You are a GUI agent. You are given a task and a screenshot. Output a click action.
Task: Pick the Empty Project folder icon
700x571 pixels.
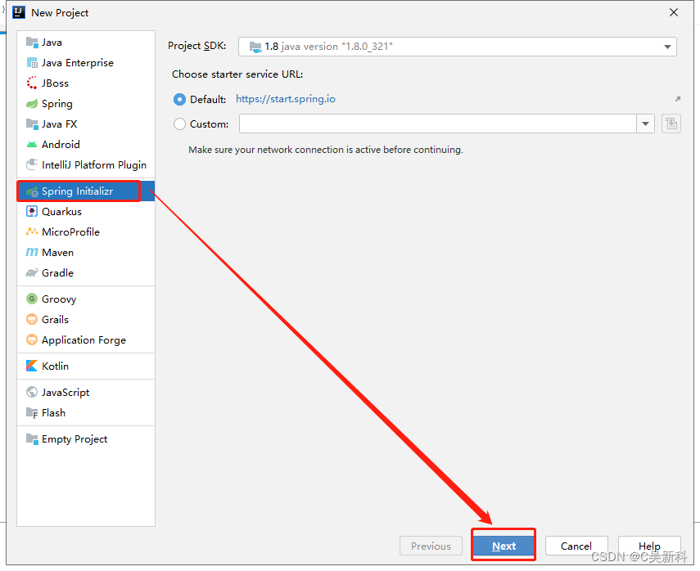tap(32, 439)
